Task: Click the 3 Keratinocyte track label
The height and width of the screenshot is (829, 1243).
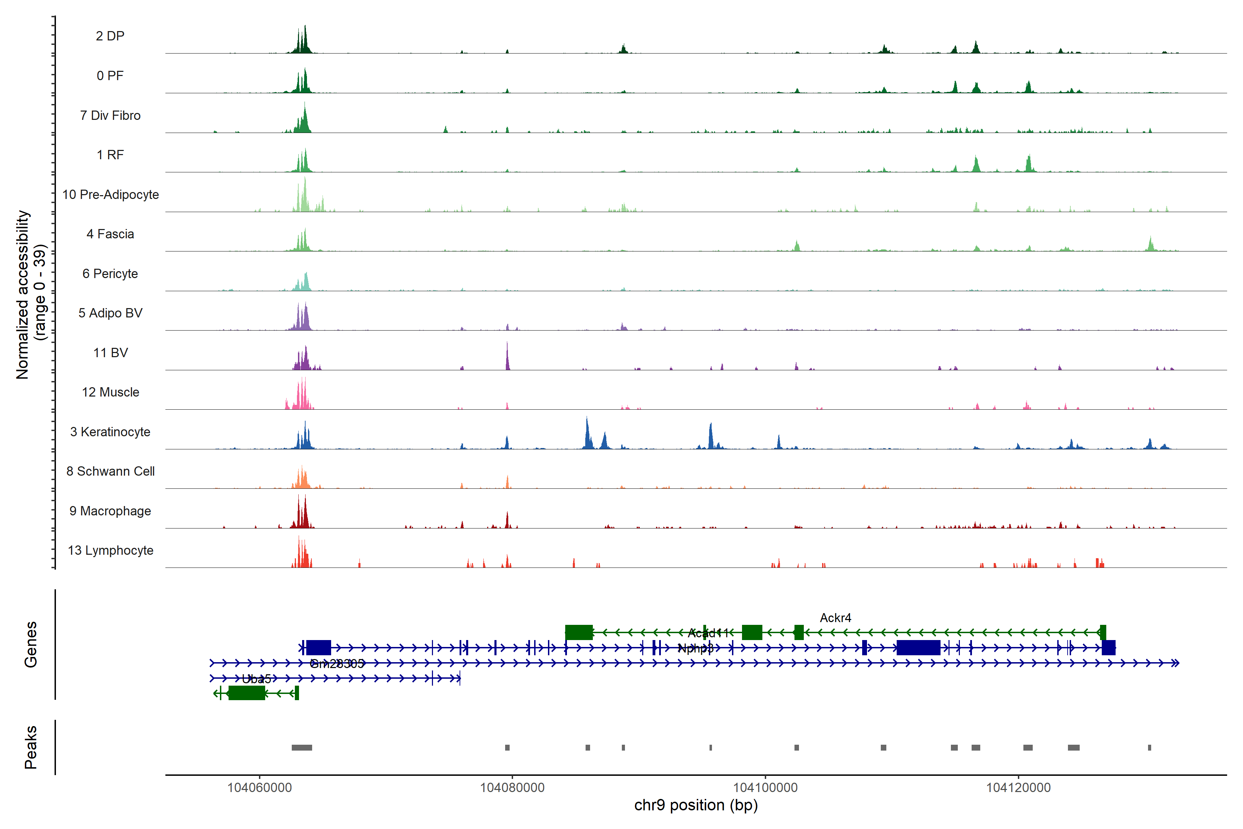Action: pos(110,432)
